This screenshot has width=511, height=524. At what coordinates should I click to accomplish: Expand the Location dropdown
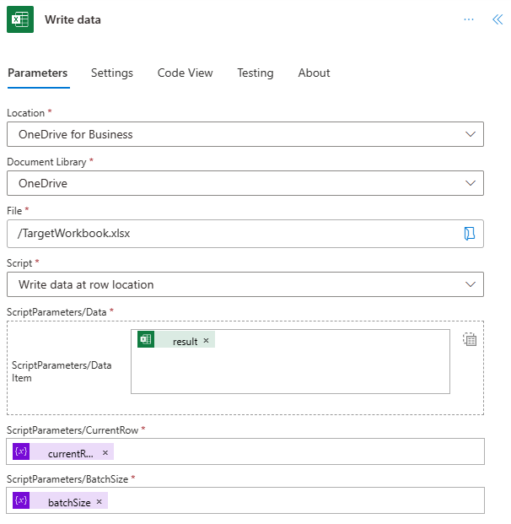pos(471,134)
